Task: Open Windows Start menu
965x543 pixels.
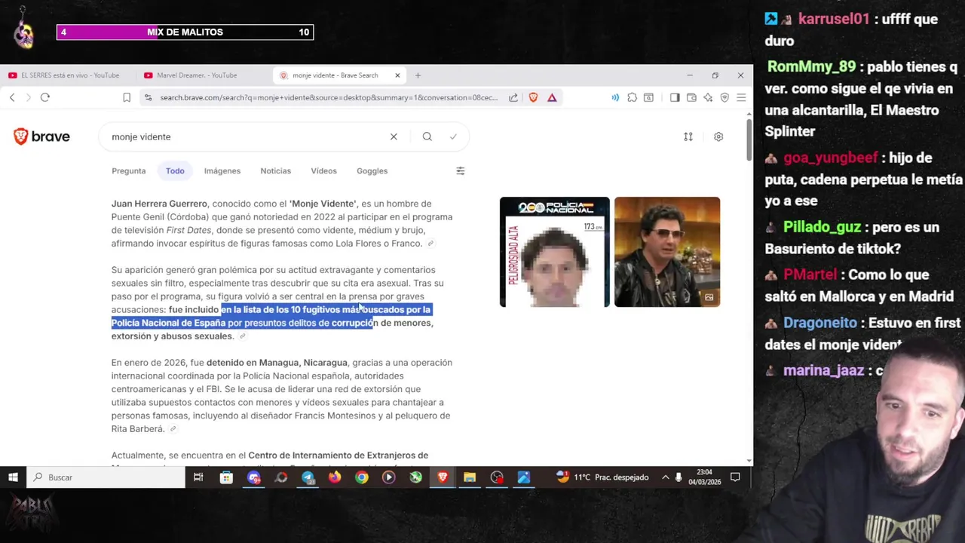Action: 13,477
